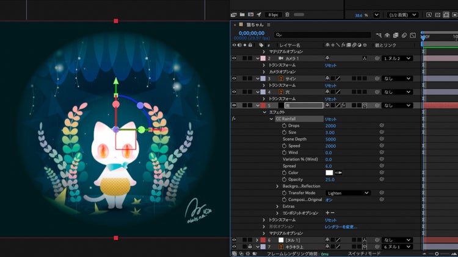
Task: Hide the 穴 layer with its eye
Action: coord(234,92)
